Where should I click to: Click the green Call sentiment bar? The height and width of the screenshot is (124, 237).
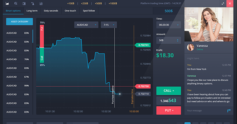[x=42, y=55]
